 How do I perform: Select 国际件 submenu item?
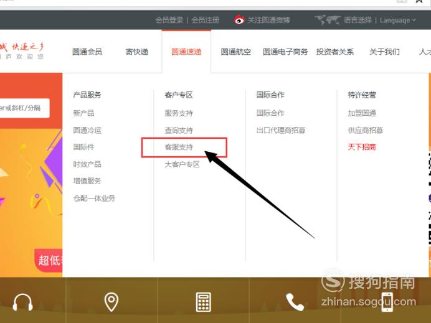point(83,147)
